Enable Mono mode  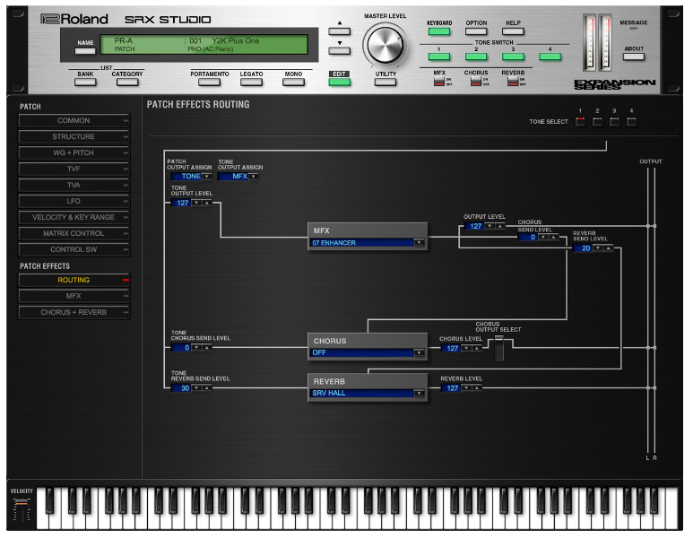293,82
